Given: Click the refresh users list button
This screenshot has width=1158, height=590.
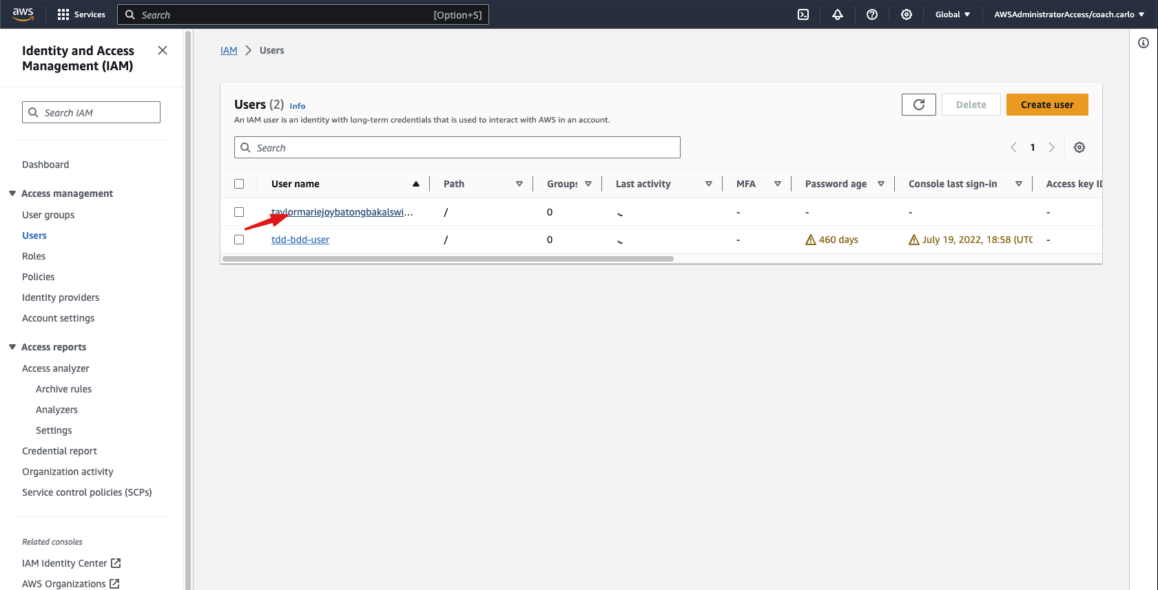Looking at the screenshot, I should pyautogui.click(x=918, y=105).
